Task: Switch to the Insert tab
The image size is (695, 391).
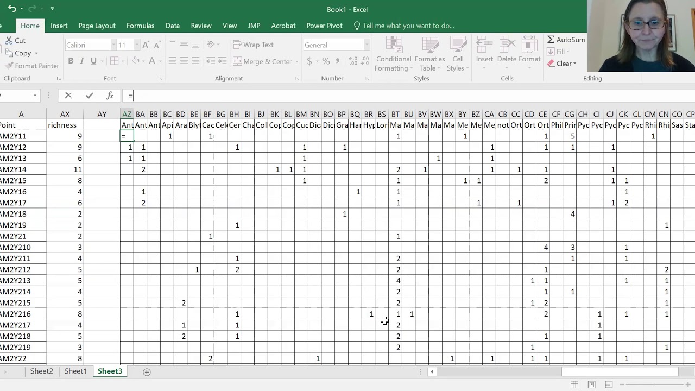Action: pyautogui.click(x=59, y=26)
